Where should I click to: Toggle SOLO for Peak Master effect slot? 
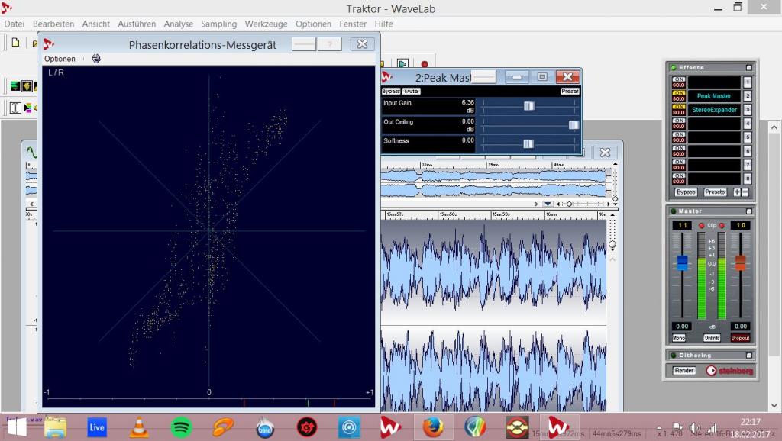tap(679, 98)
